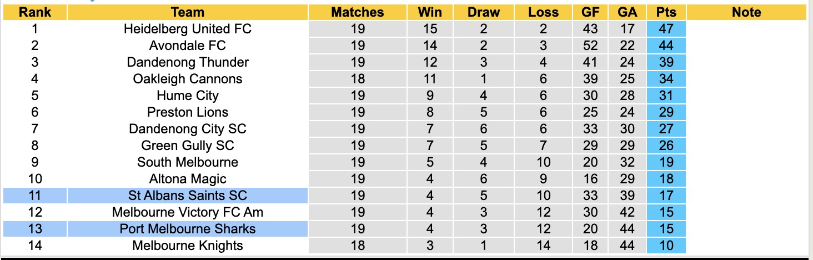Open the Heidelberg United FC team link

pos(188,29)
